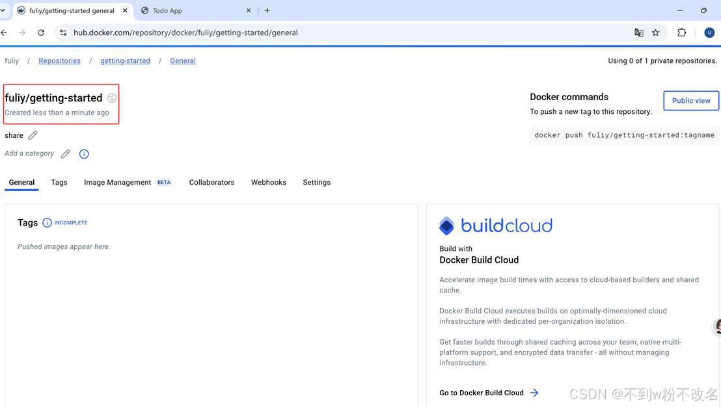Open the browser extensions puzzle icon
Viewport: 721px width, 407px height.
click(x=682, y=33)
